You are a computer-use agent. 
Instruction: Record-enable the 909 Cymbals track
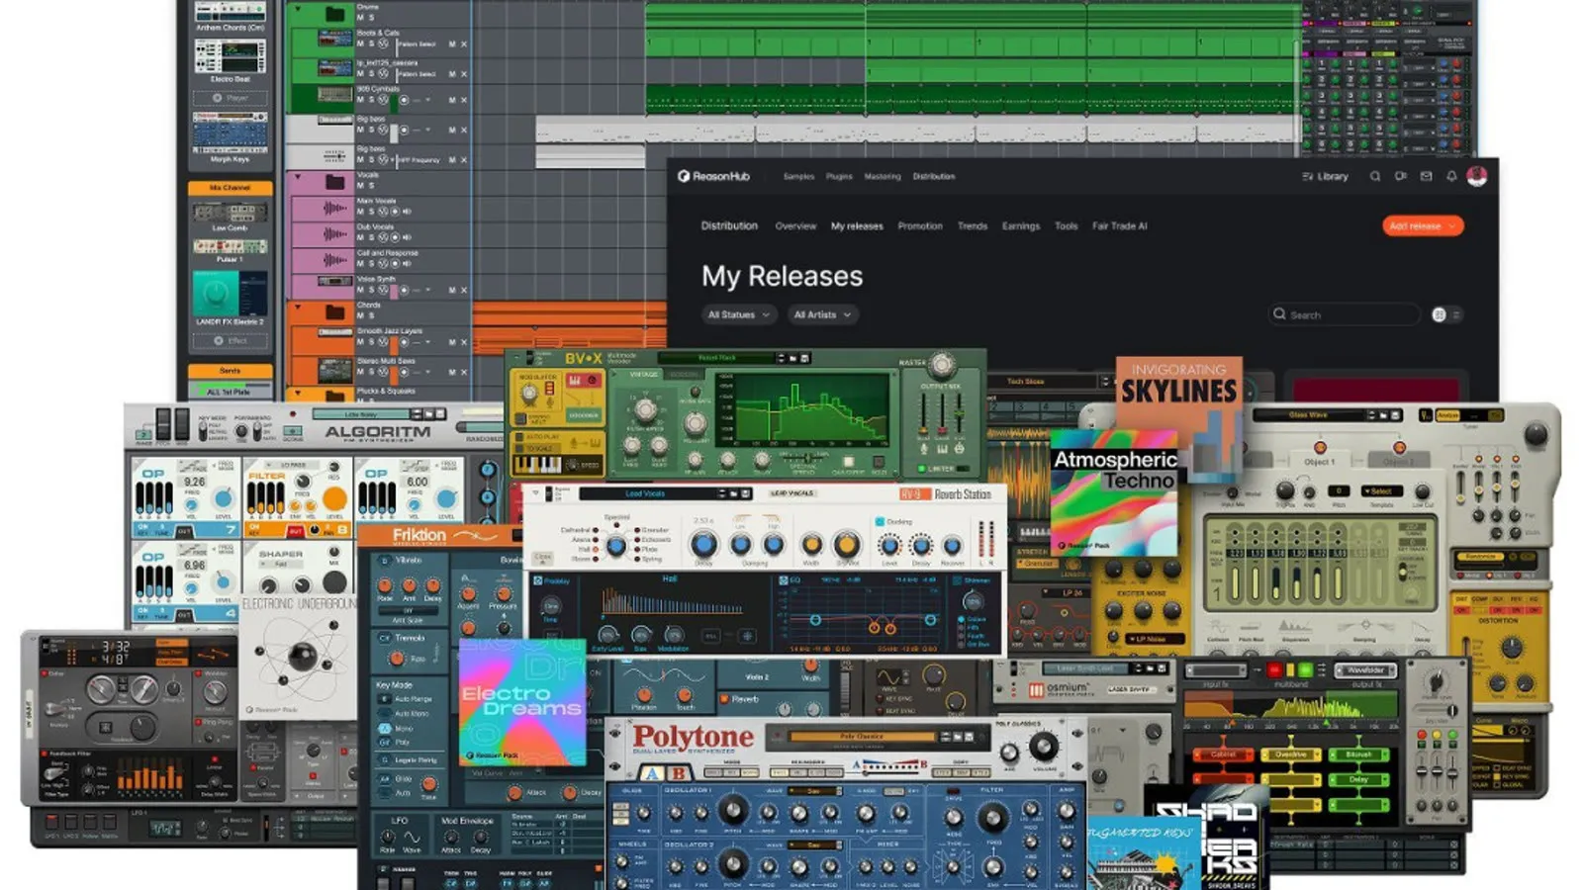click(x=404, y=100)
